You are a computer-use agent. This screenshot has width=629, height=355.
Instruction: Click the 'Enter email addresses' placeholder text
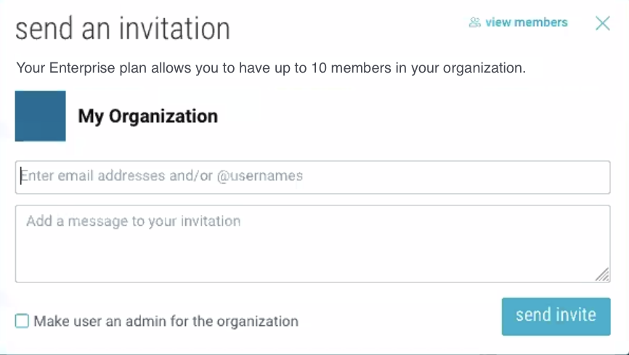[x=162, y=176]
